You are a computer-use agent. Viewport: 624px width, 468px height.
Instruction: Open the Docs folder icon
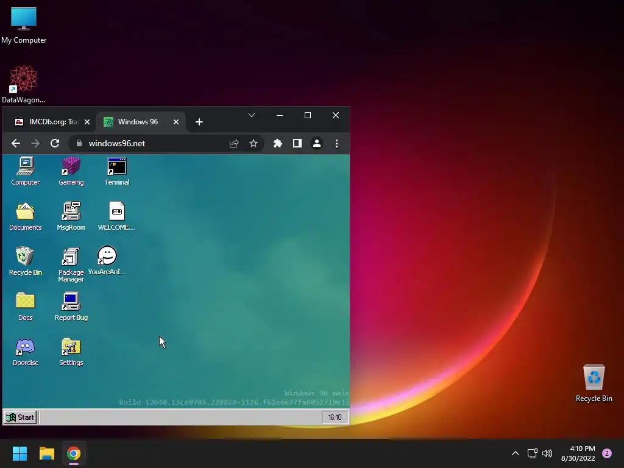[26, 307]
